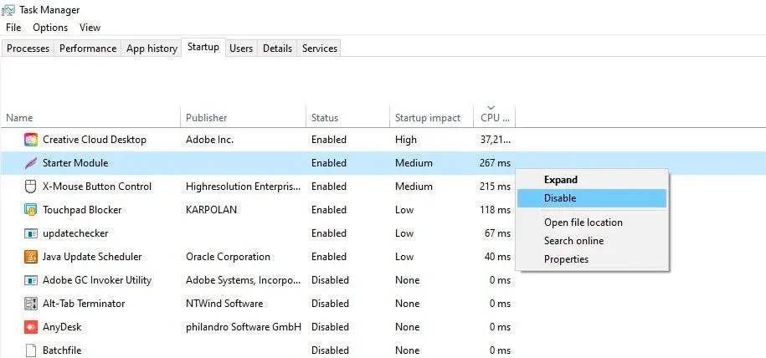
Task: Click the AnyDesk icon
Action: (31, 327)
